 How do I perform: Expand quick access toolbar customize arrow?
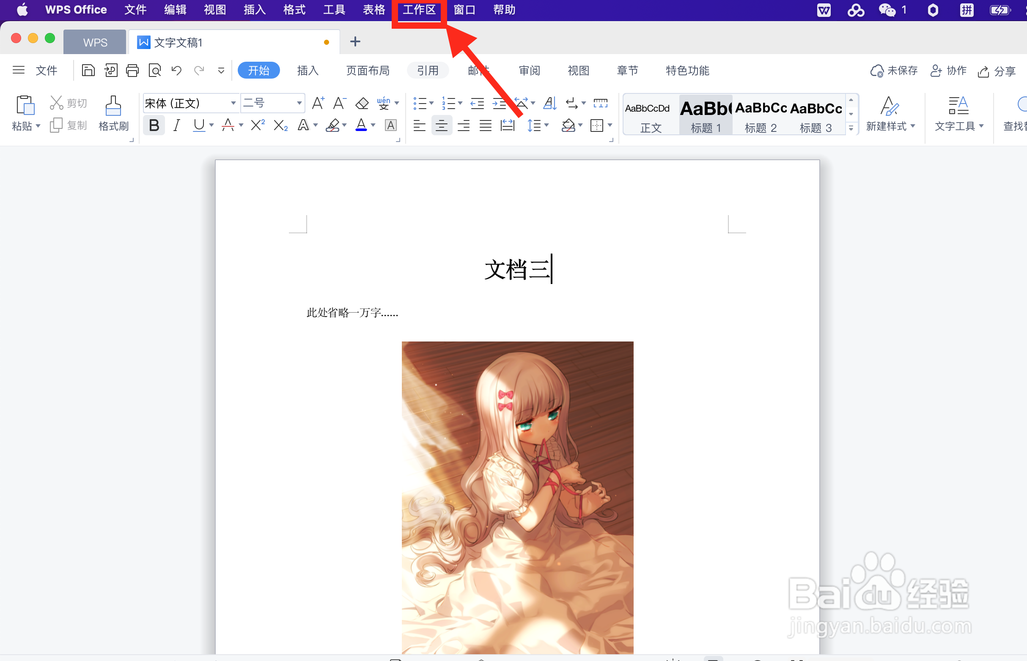tap(221, 71)
